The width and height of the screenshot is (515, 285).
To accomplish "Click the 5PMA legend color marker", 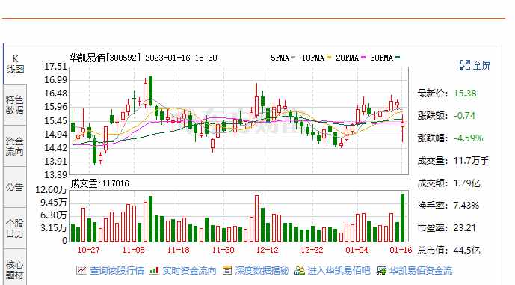I will pos(293,58).
